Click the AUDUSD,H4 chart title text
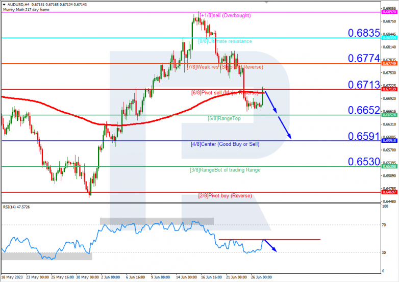Image resolution: width=399 pixels, height=282 pixels. (x=19, y=5)
